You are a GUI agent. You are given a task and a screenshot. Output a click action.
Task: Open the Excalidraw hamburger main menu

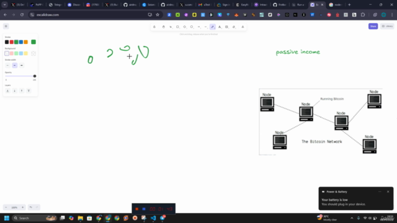click(6, 26)
